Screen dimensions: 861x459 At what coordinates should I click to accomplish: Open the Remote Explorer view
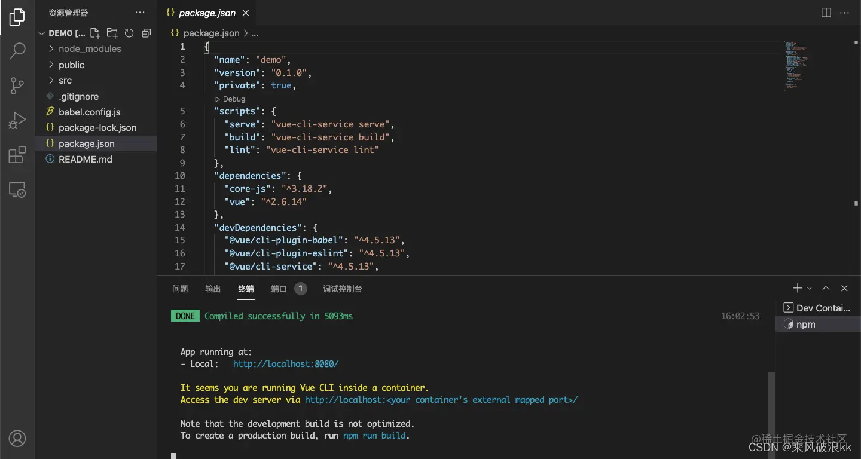[16, 189]
